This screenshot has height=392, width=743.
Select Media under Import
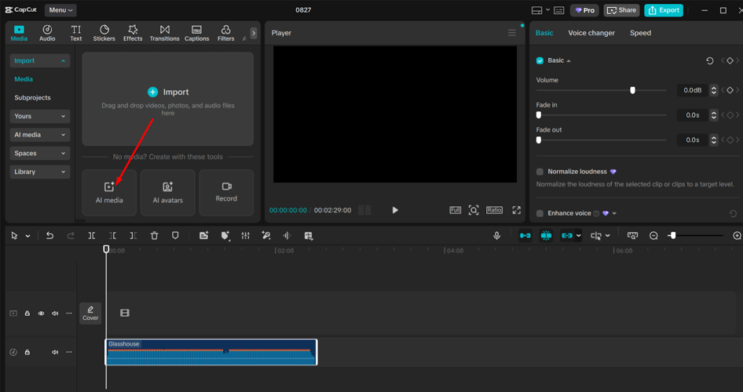24,79
